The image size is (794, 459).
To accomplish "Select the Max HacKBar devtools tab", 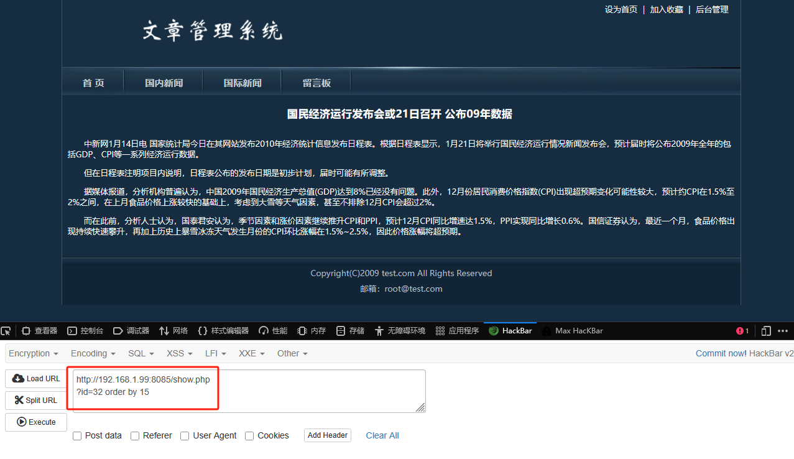I will [x=573, y=331].
